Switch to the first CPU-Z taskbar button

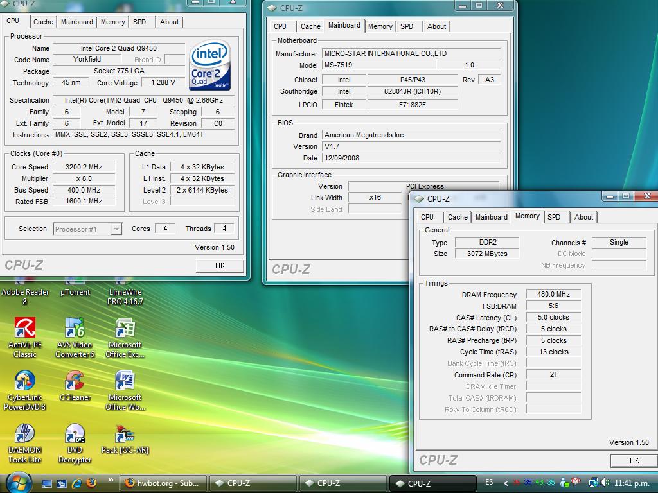tap(253, 483)
